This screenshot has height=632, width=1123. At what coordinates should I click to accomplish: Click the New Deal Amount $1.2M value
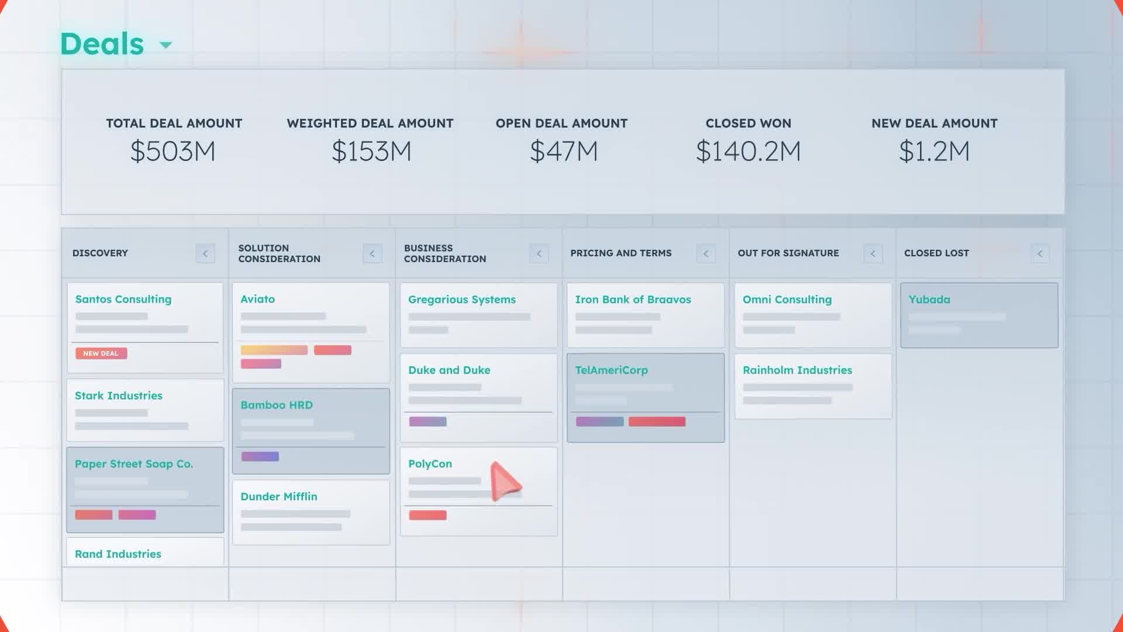934,152
